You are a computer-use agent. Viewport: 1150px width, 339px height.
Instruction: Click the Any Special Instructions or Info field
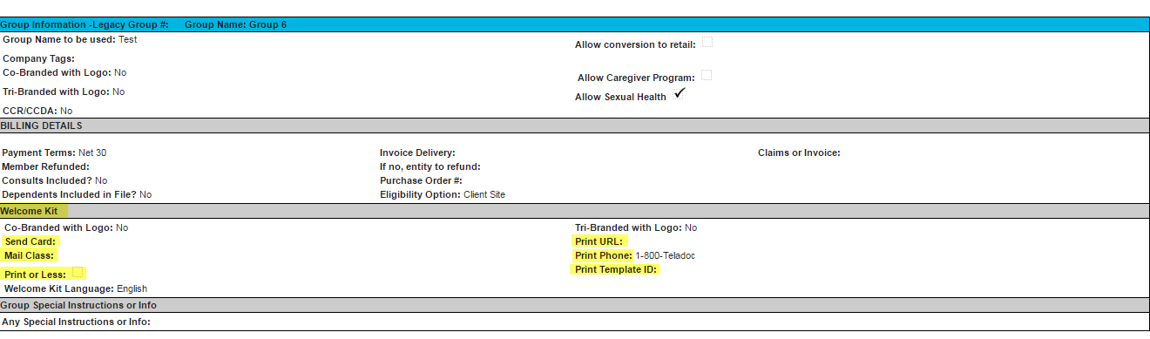pos(575,322)
